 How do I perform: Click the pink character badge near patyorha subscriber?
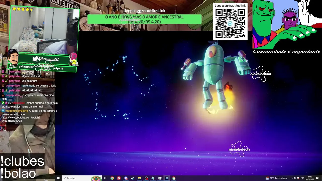pyautogui.click(x=74, y=59)
